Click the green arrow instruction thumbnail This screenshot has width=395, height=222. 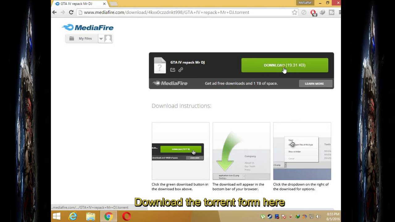(241, 151)
